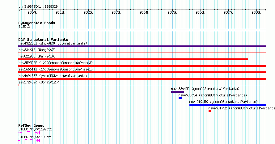The height and width of the screenshot is (144, 275).
Task: Click the esv2724890 (Wong2012b) thin line
Action: (x=142, y=85)
